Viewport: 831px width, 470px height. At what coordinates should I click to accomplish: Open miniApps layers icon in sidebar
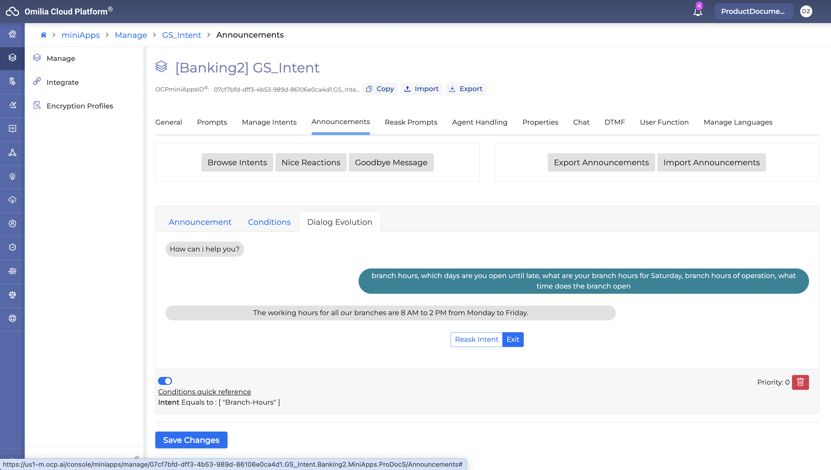tap(12, 58)
